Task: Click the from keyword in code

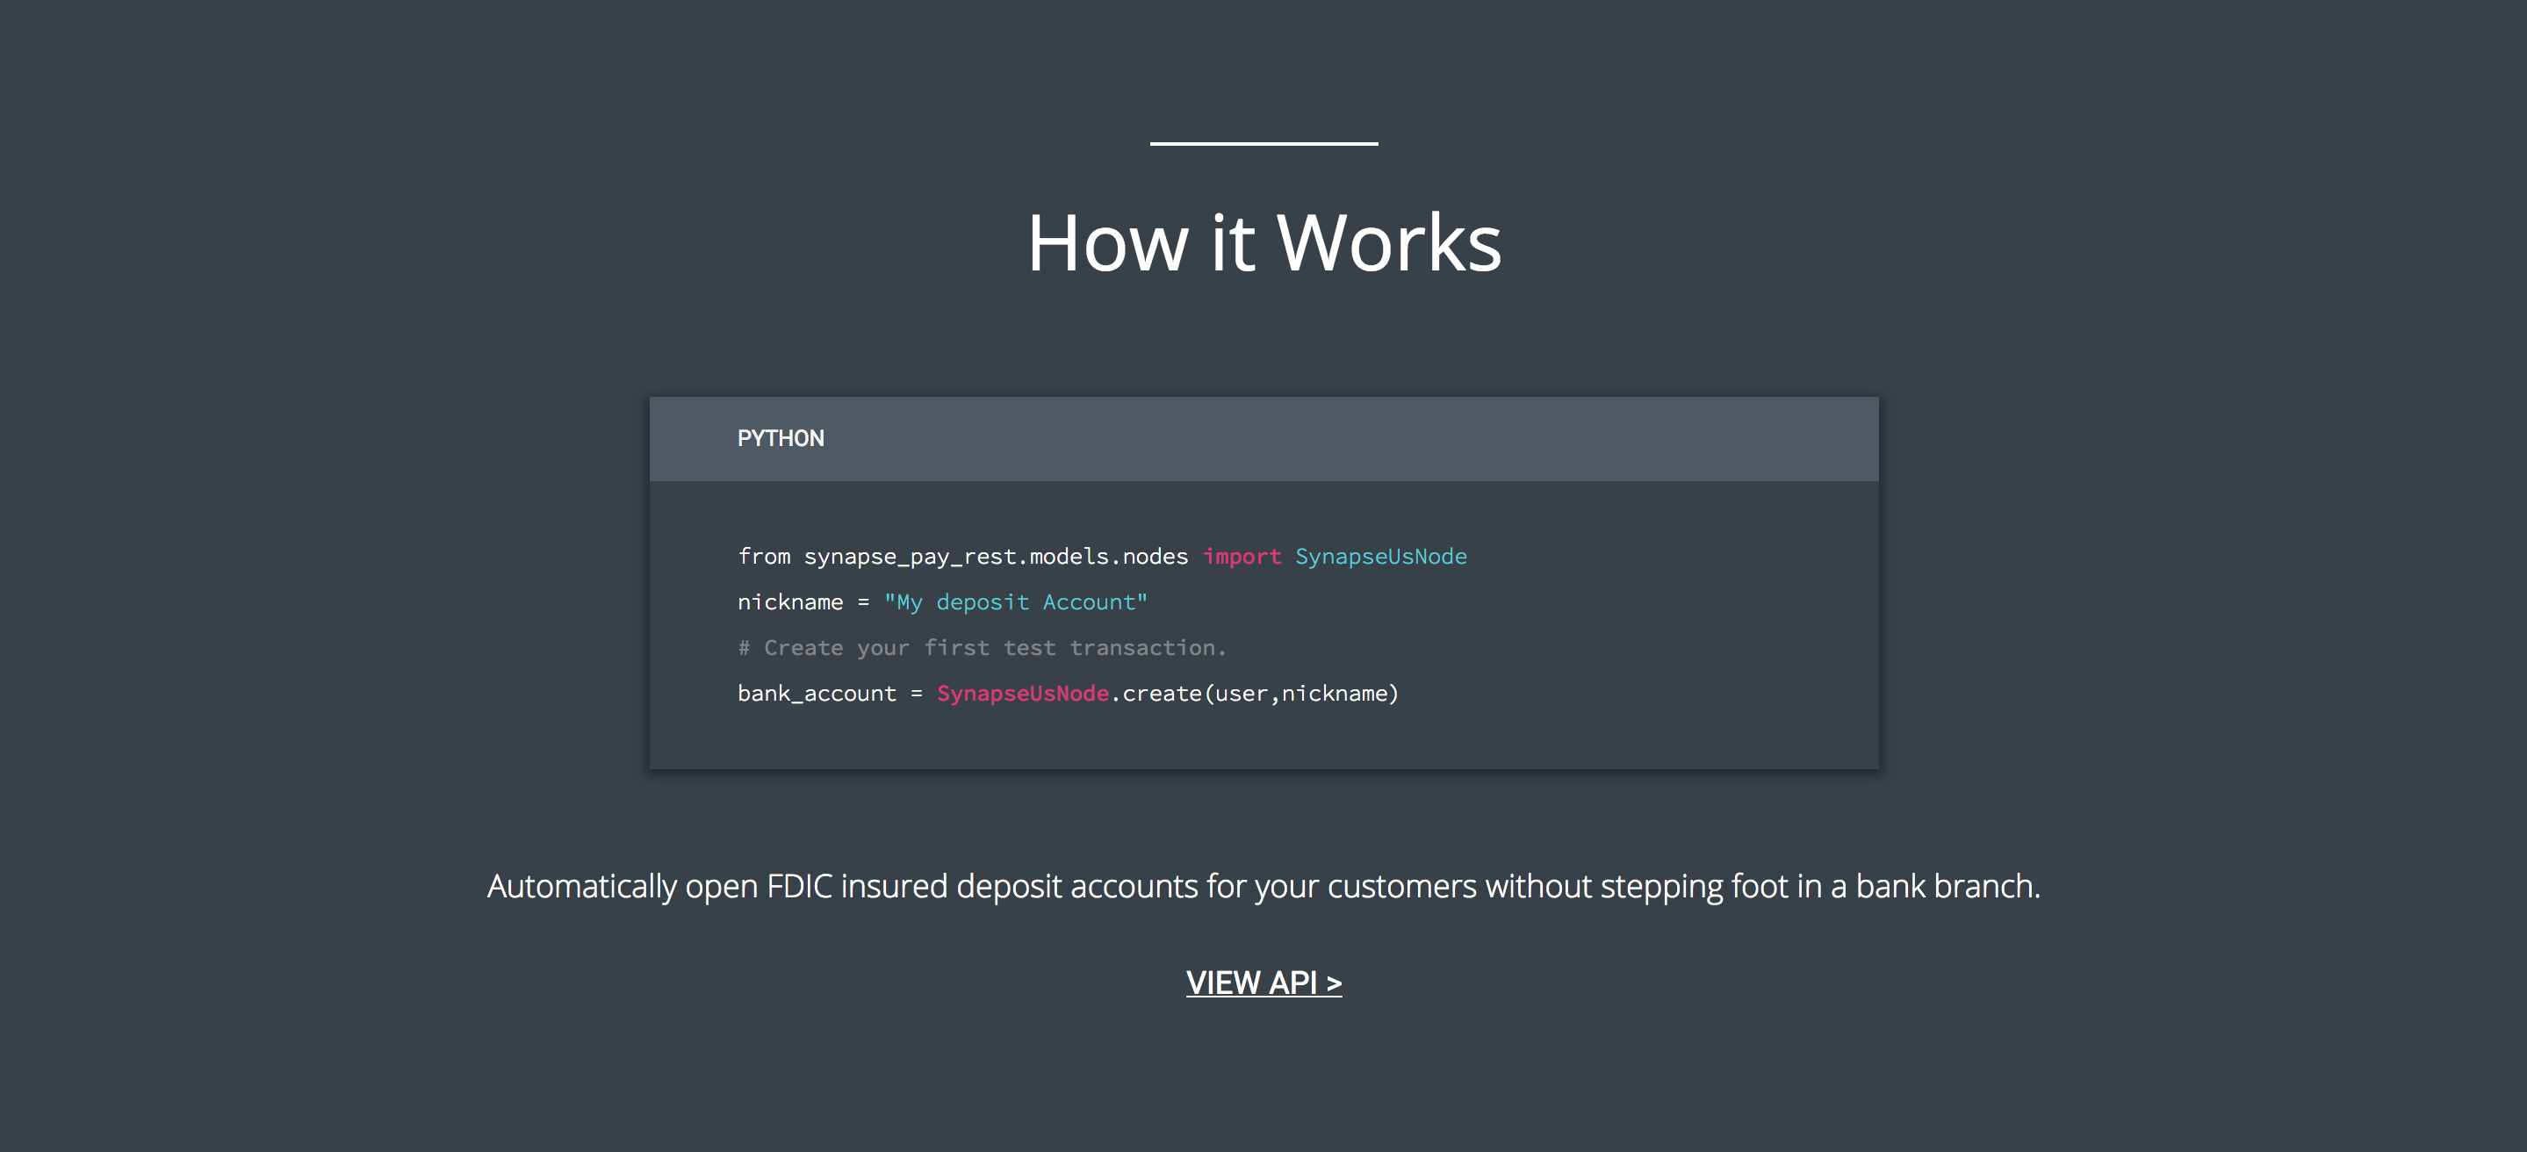Action: (763, 557)
